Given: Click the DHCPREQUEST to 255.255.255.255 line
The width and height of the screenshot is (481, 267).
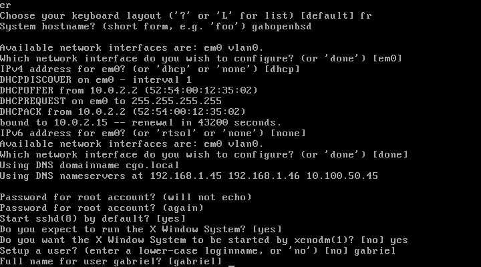Looking at the screenshot, I should 111,101.
